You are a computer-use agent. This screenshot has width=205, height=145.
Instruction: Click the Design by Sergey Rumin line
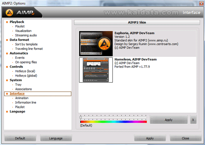coord(146,44)
